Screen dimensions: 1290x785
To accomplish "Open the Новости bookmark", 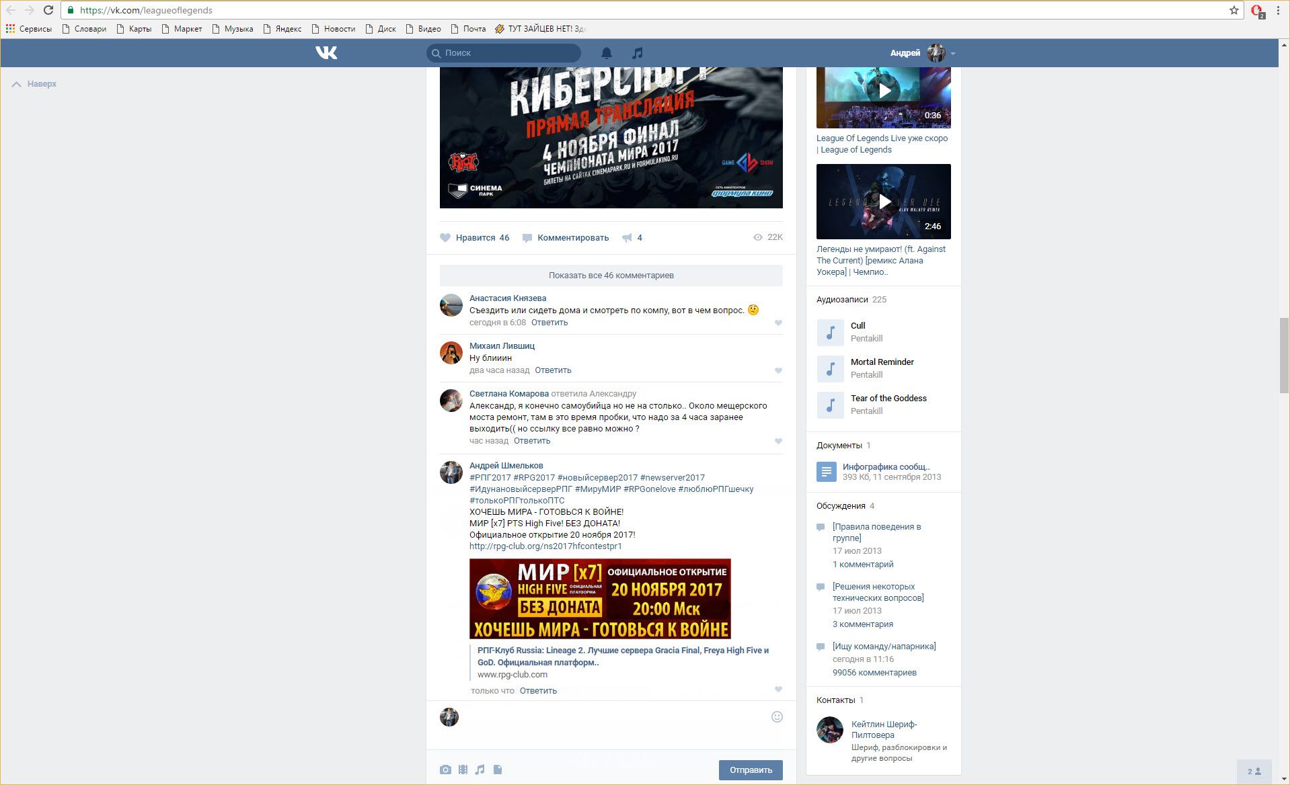I will [333, 29].
